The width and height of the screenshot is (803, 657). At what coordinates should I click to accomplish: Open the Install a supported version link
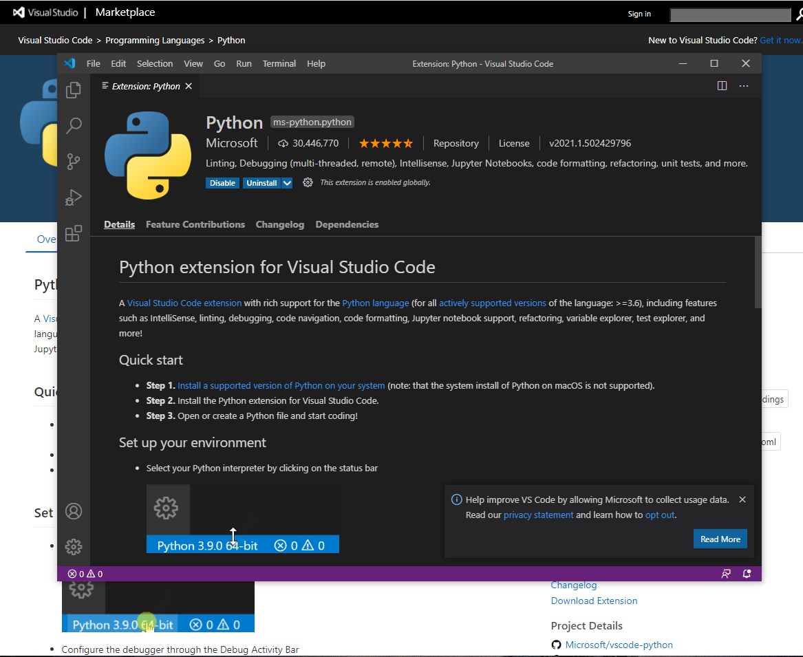[x=281, y=385]
